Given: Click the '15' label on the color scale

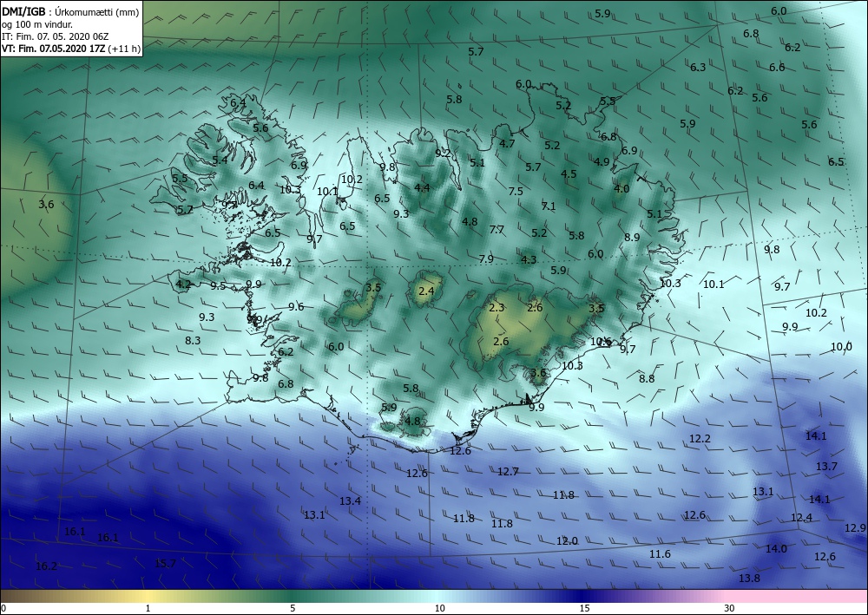Looking at the screenshot, I should (584, 608).
